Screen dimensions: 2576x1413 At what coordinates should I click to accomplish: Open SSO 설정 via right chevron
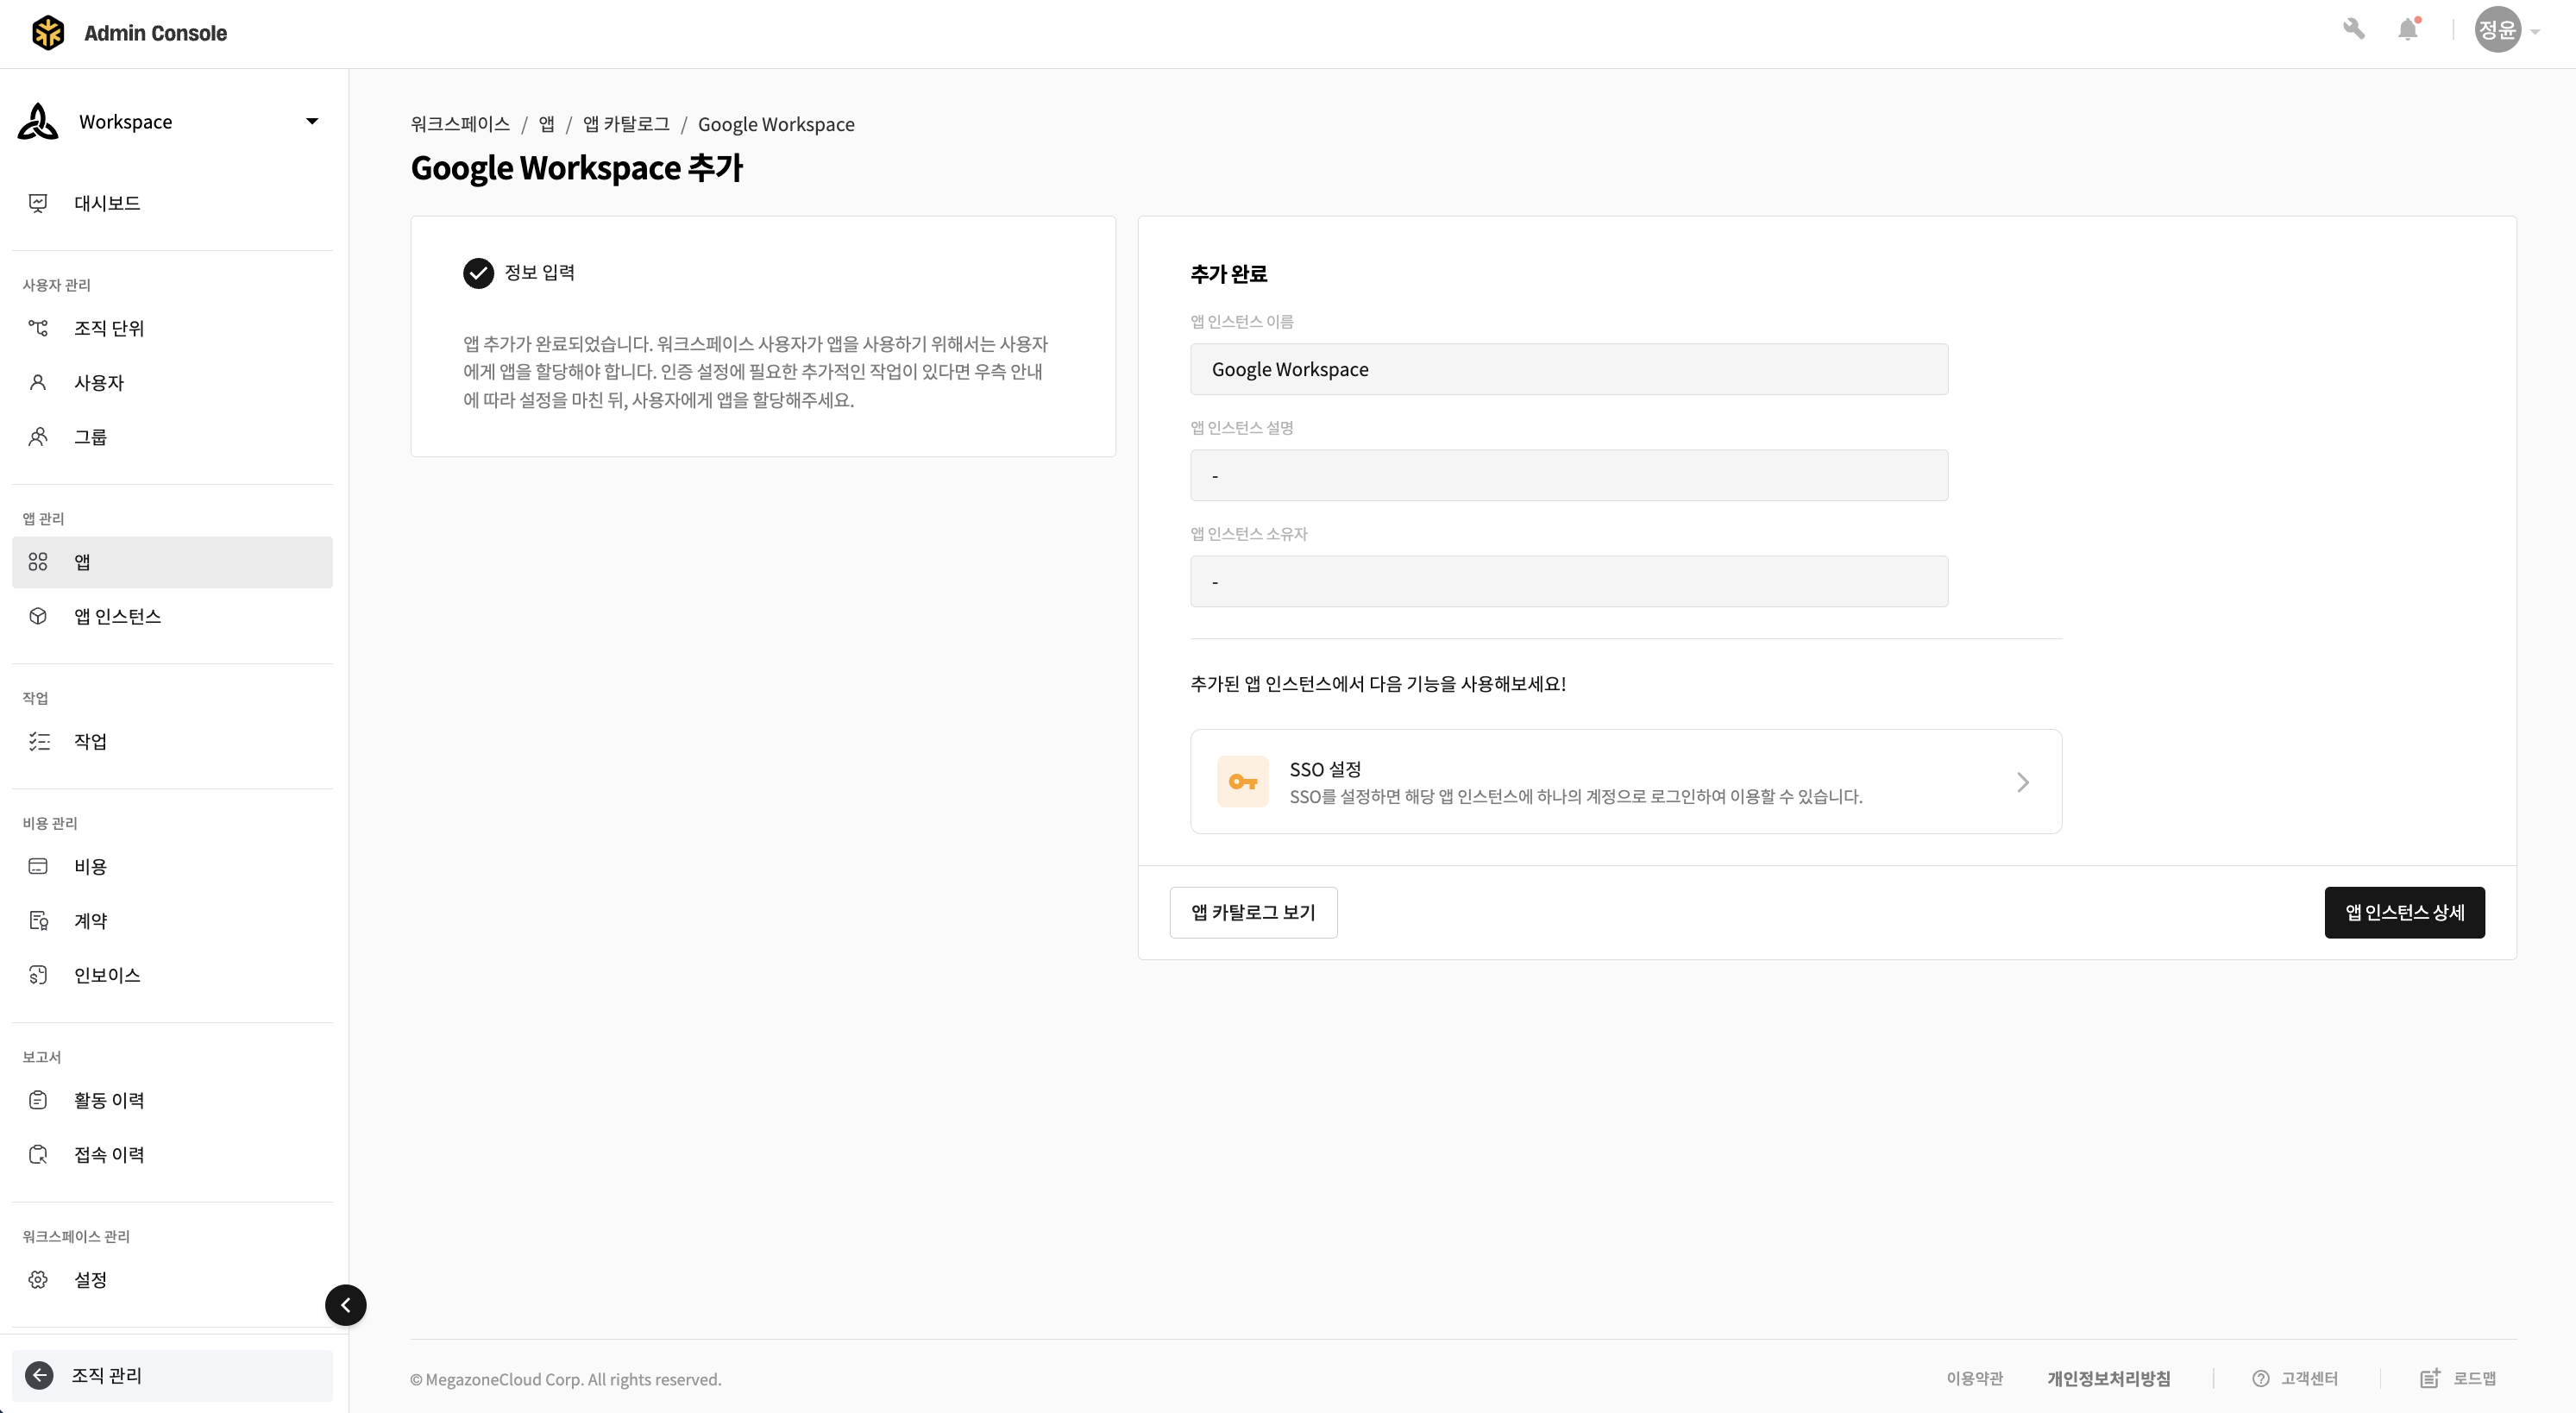[2022, 782]
